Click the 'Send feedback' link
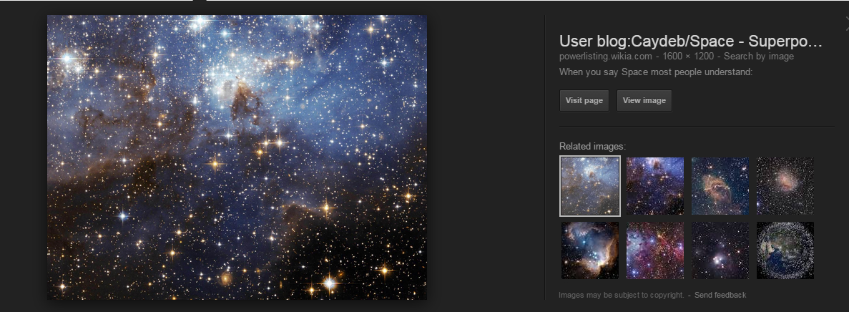This screenshot has width=849, height=312. pyautogui.click(x=720, y=296)
